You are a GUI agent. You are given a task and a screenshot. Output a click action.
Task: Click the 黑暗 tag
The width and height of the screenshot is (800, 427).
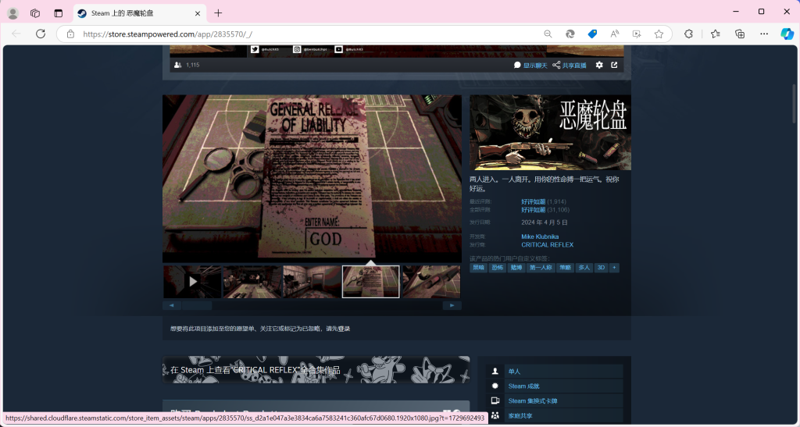coord(478,268)
